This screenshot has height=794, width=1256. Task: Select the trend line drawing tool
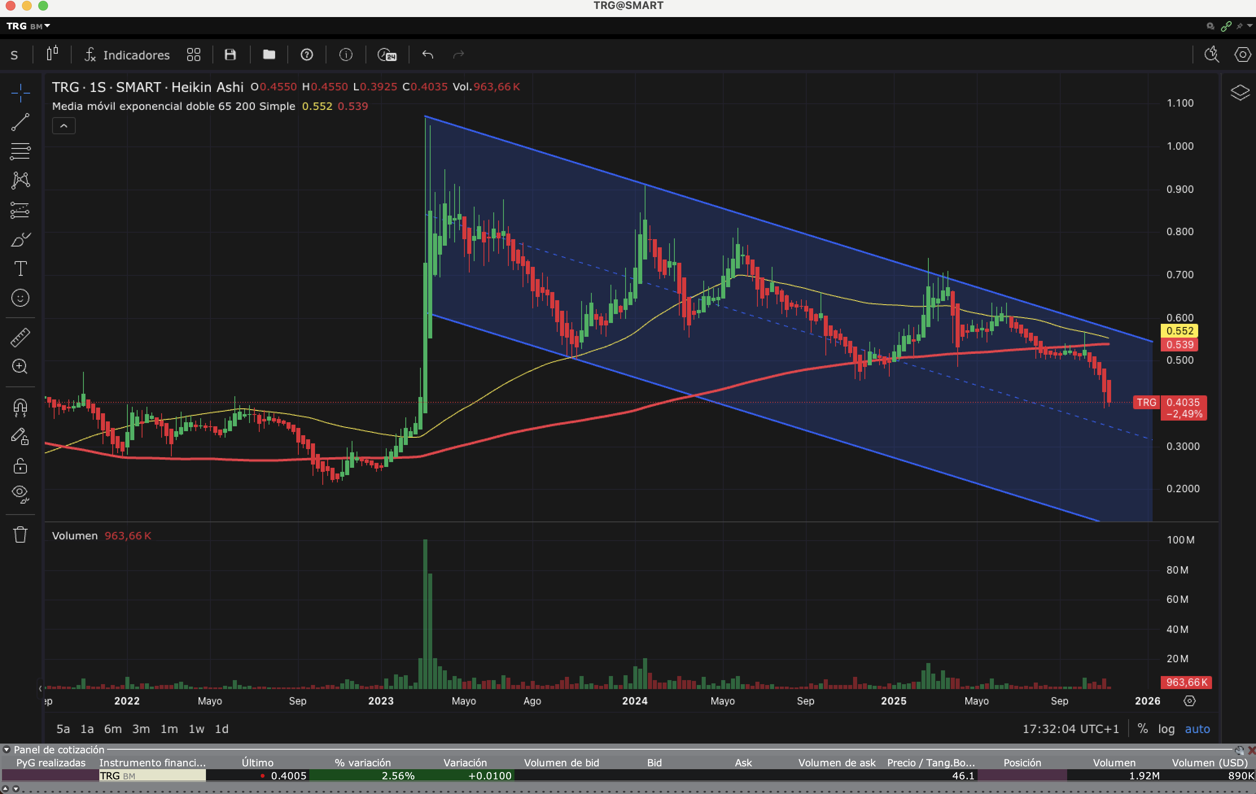pyautogui.click(x=20, y=122)
